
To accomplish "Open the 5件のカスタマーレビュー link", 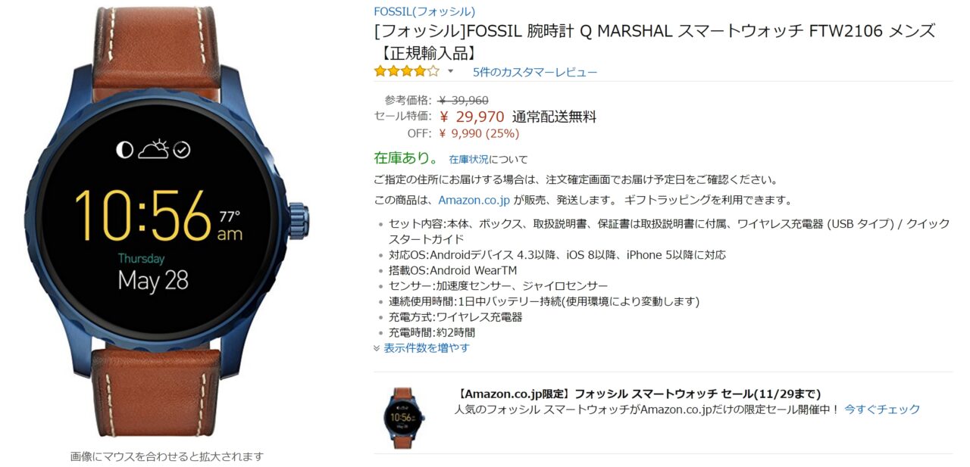I will point(535,72).
